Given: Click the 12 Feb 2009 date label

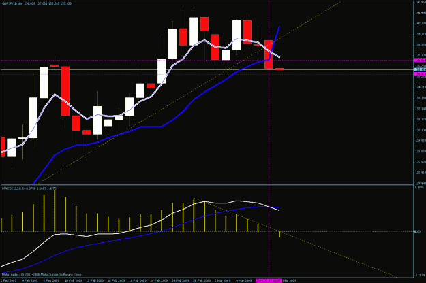Looking at the screenshot, I should 95,280.
